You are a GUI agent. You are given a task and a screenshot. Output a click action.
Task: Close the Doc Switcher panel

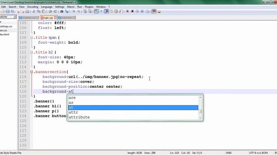15,17
